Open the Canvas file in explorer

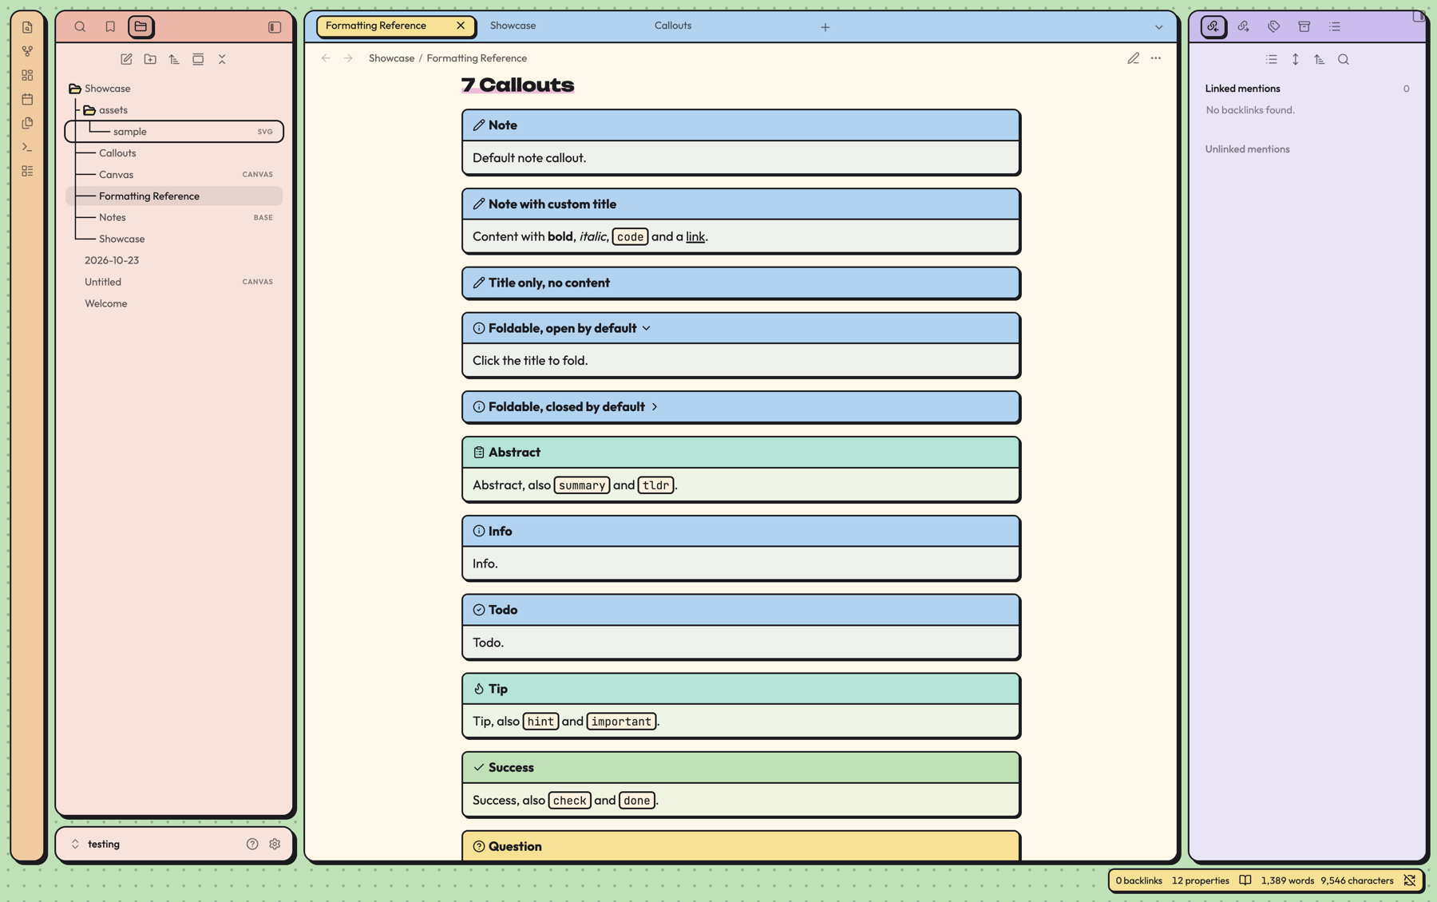point(175,175)
